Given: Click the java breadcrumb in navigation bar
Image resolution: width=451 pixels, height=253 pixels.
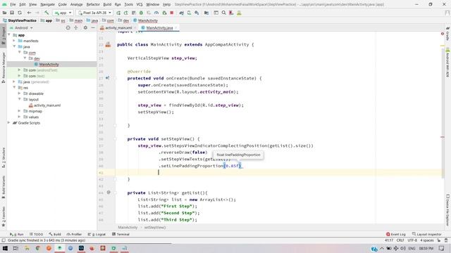Looking at the screenshot, I should click(x=94, y=20).
